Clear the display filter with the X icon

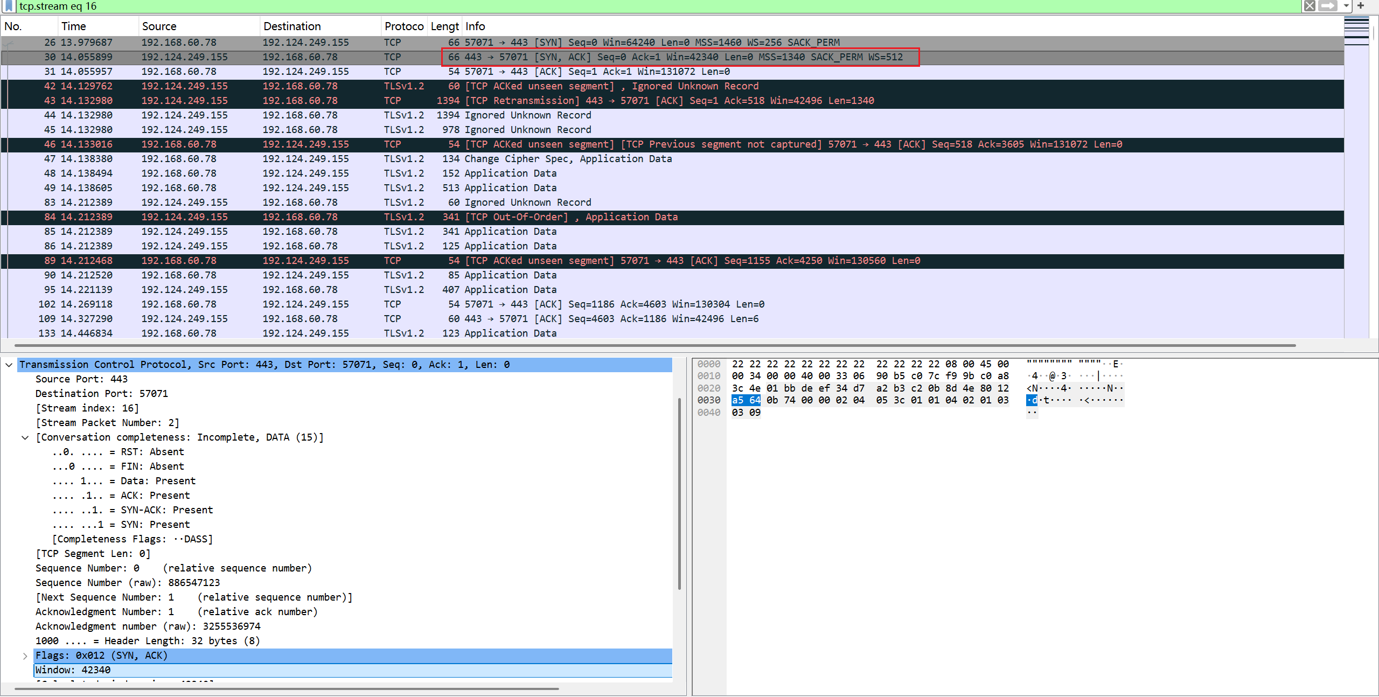point(1310,6)
